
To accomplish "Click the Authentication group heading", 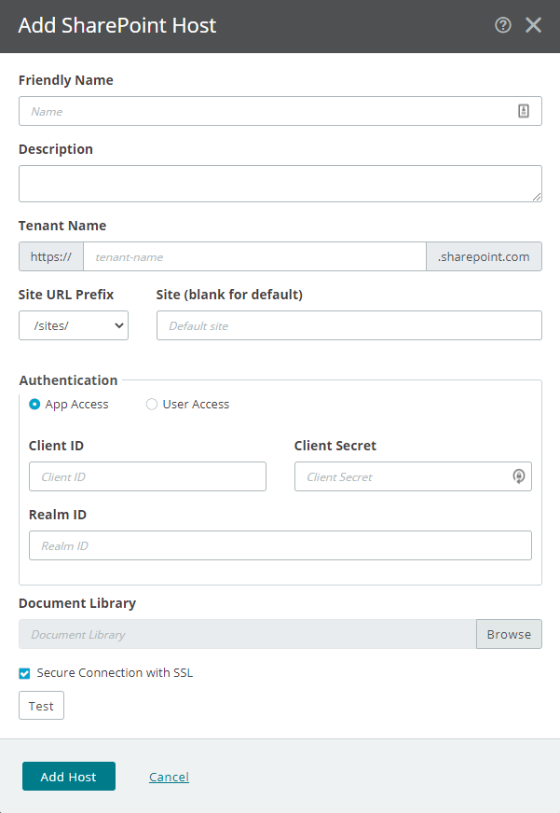I will (68, 380).
